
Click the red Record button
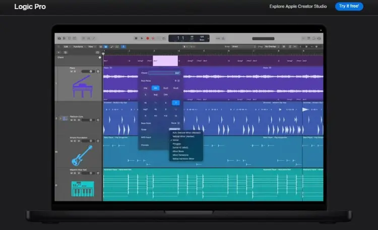point(148,38)
